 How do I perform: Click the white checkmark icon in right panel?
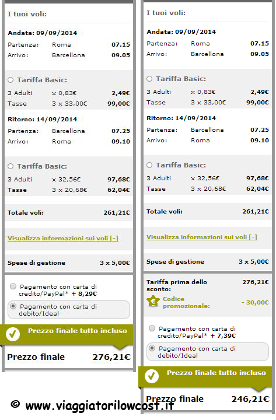[x=152, y=376]
